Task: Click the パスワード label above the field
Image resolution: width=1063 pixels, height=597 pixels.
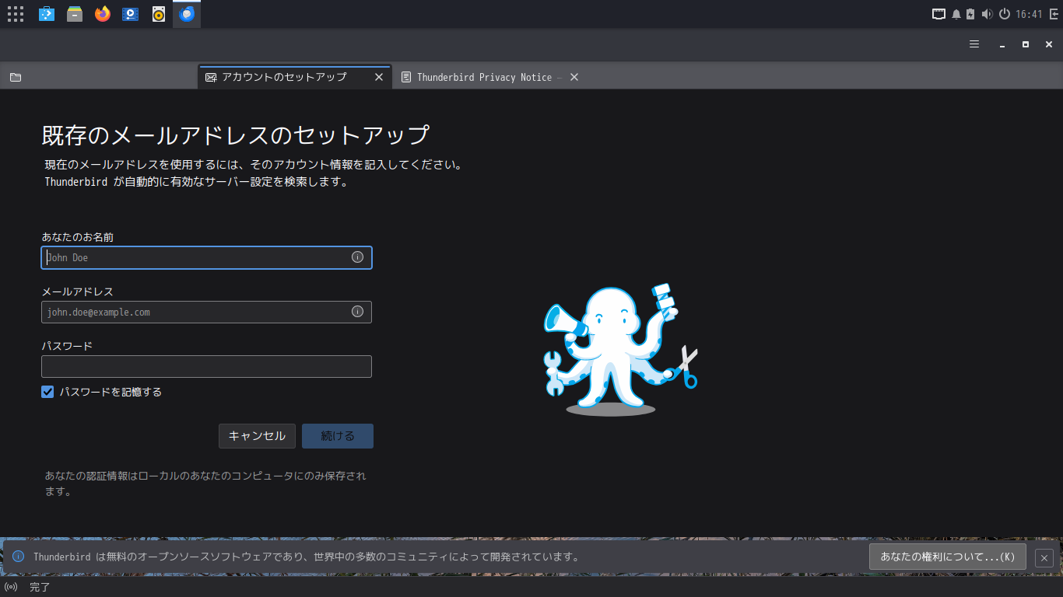Action: (x=67, y=346)
